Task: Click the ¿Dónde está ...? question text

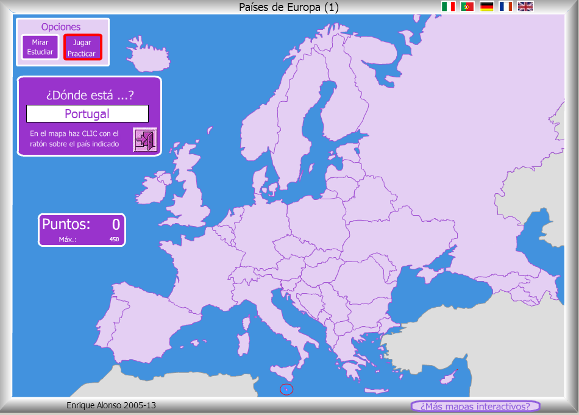Action: click(90, 95)
